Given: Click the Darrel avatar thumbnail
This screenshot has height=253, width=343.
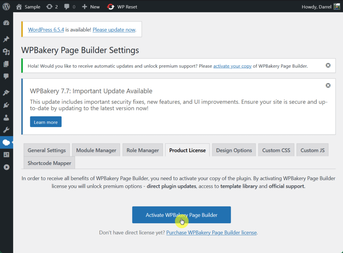Looking at the screenshot, I should click(x=337, y=7).
